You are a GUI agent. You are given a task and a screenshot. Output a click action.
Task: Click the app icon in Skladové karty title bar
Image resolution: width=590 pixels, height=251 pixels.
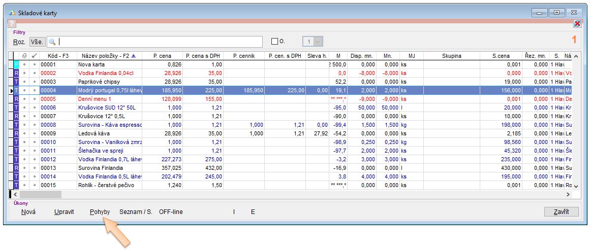point(12,12)
